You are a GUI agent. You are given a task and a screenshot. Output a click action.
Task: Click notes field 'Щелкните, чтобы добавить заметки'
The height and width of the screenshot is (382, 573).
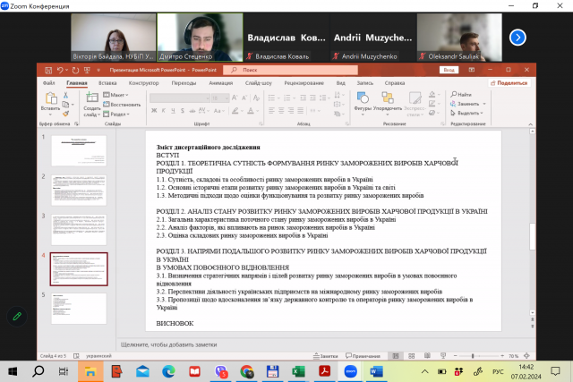point(169,344)
